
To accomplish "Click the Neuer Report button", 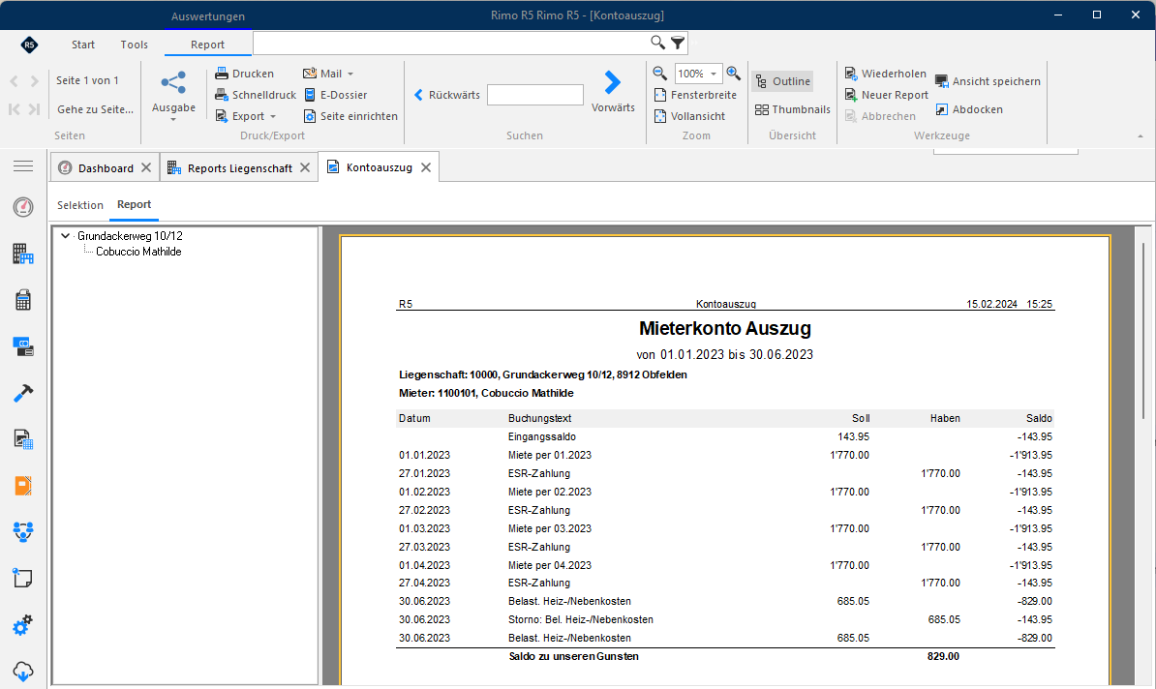I will click(x=886, y=95).
